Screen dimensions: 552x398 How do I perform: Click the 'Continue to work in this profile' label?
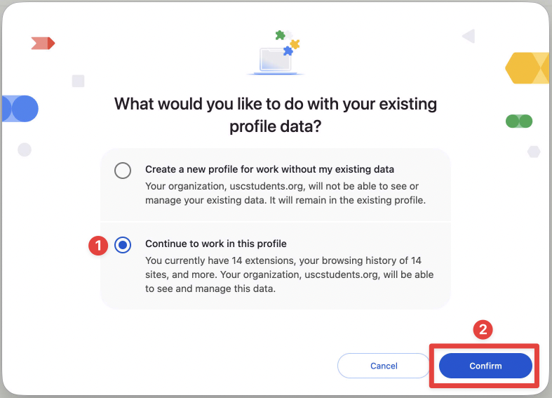tap(216, 244)
